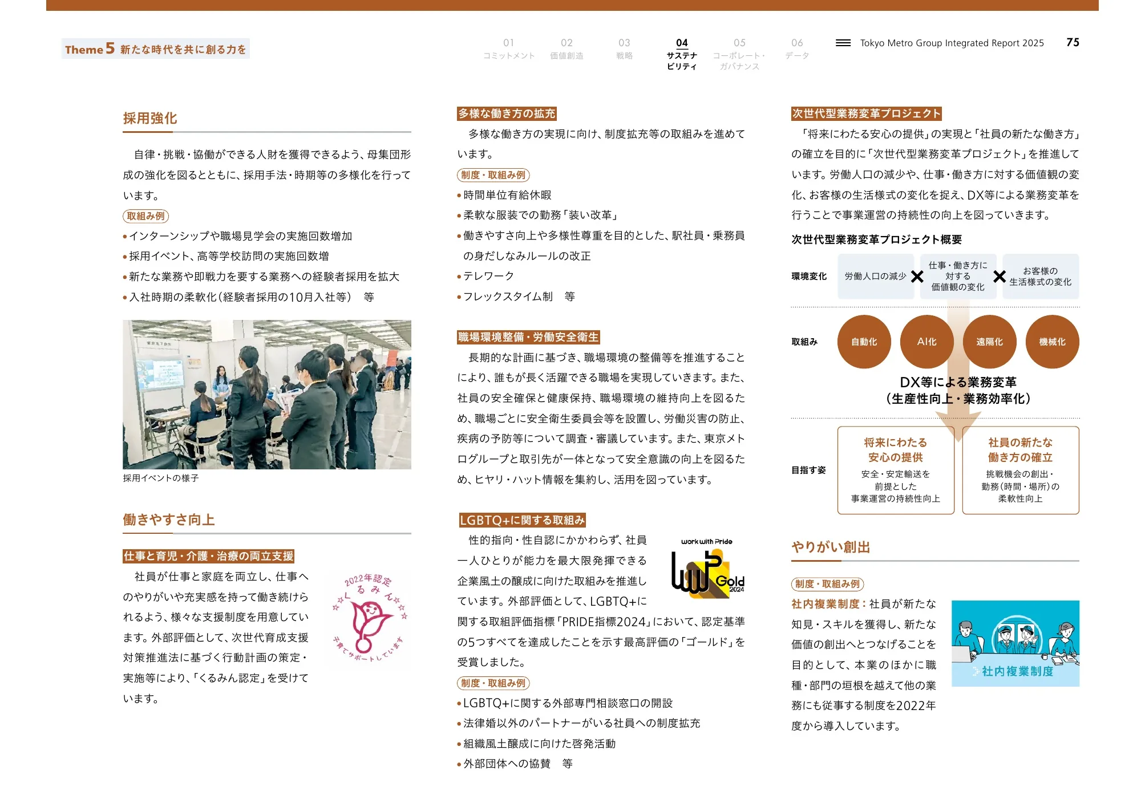Click the page number 75
Screen dimensions: 1141x807
pos(1073,42)
